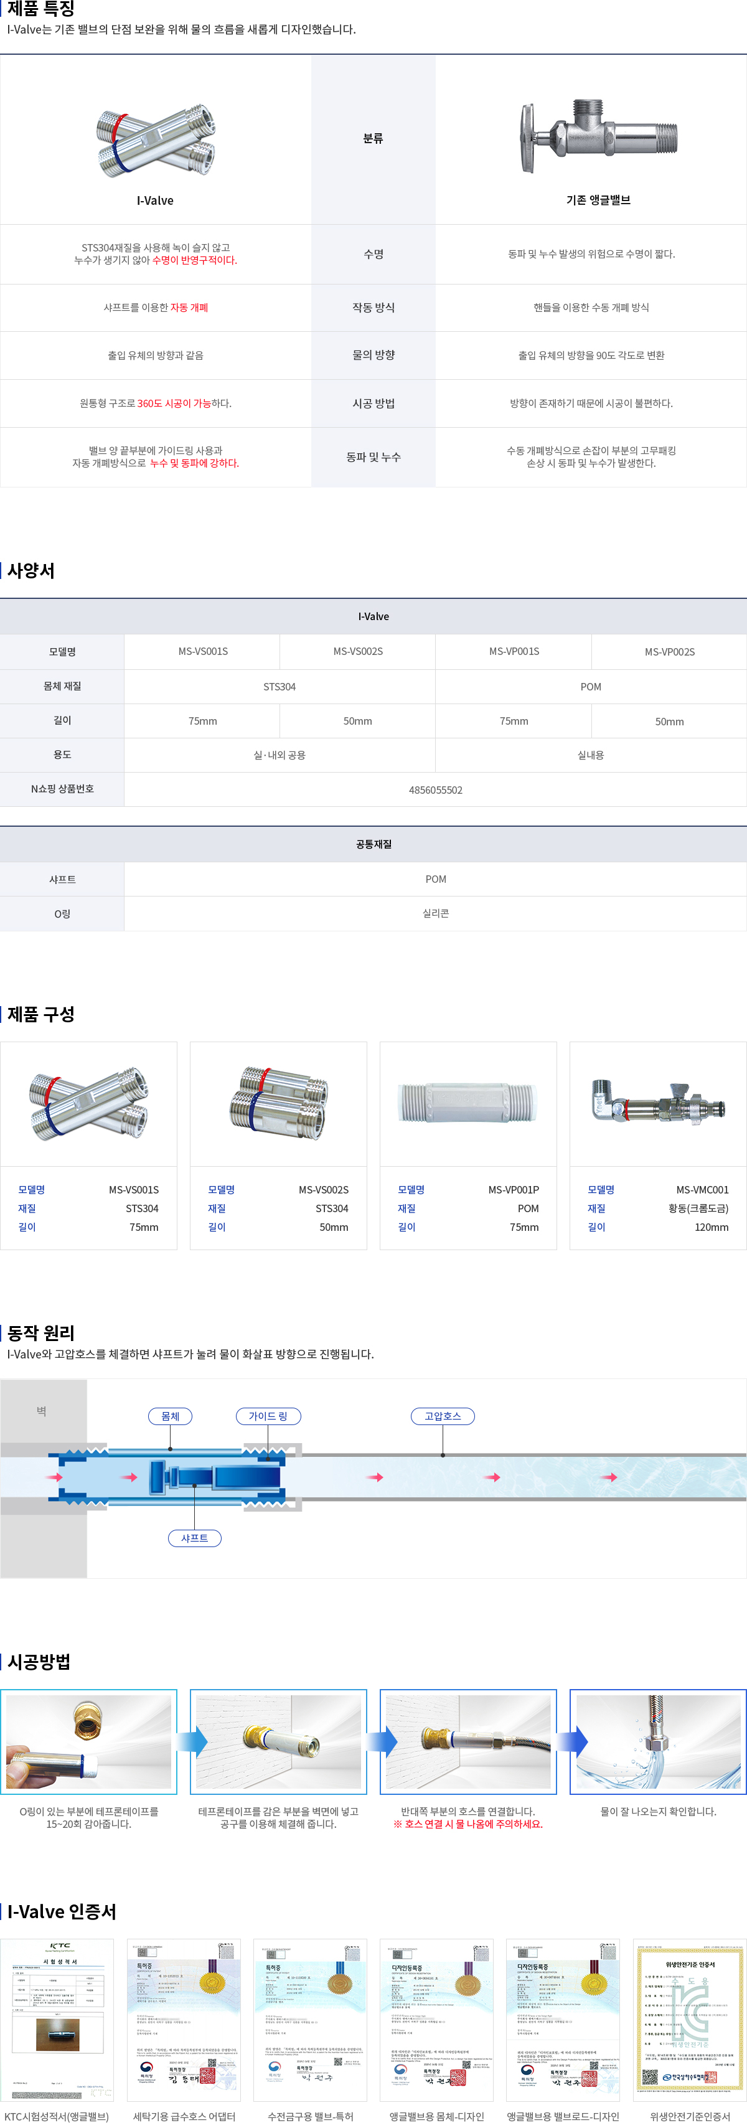
Task: Open the 앵글밸브용 밸브로드-디자인 certificate thumbnail
Action: pos(563,2020)
